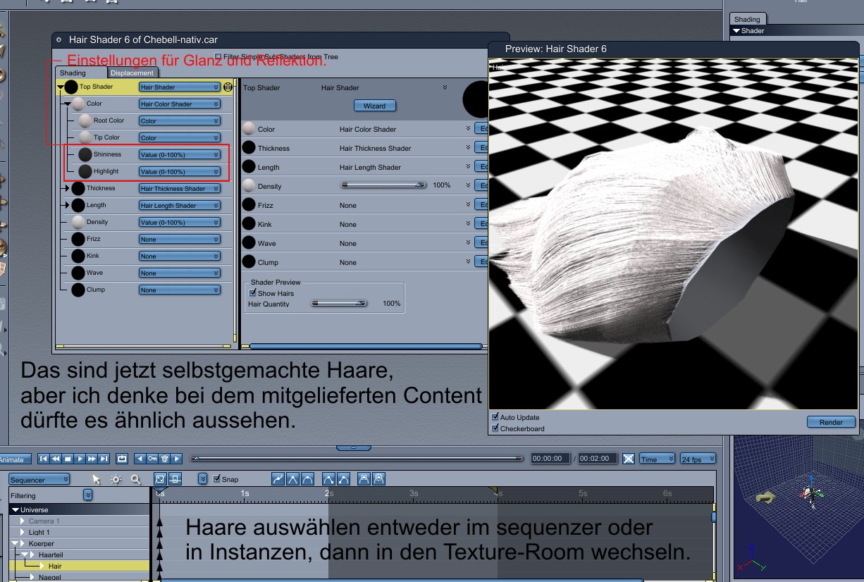
Task: Click the Root Color sphere preview
Action: (x=85, y=120)
